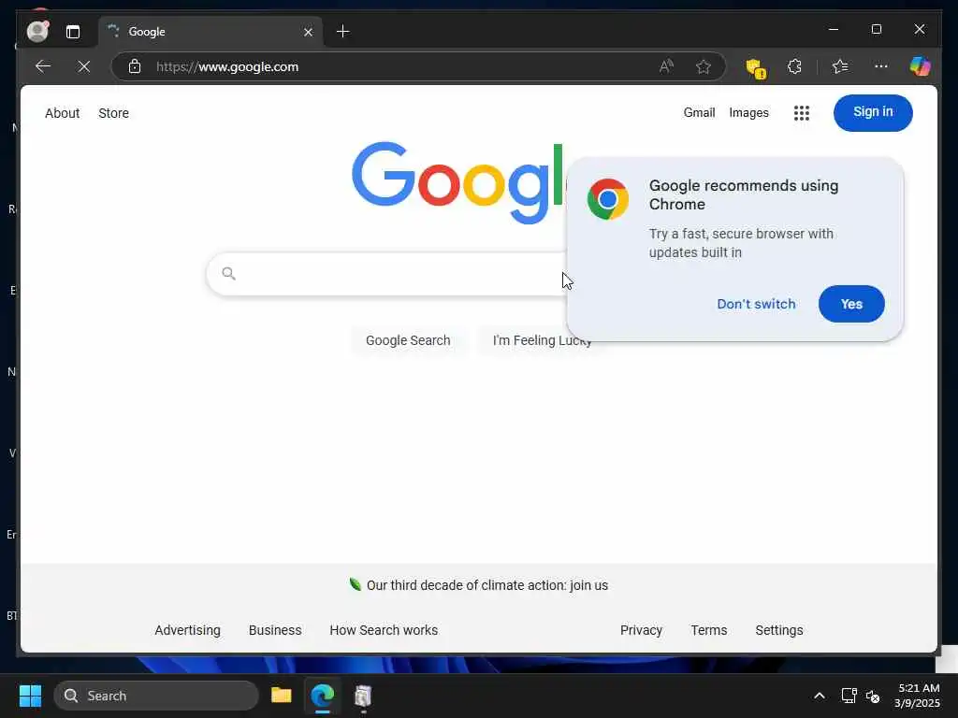Add this page to favorites star

pyautogui.click(x=704, y=66)
